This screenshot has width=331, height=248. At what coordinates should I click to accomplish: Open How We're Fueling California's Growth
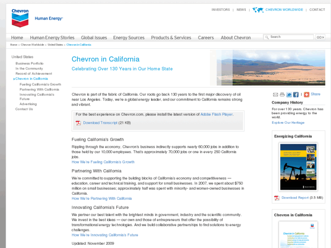click(103, 162)
